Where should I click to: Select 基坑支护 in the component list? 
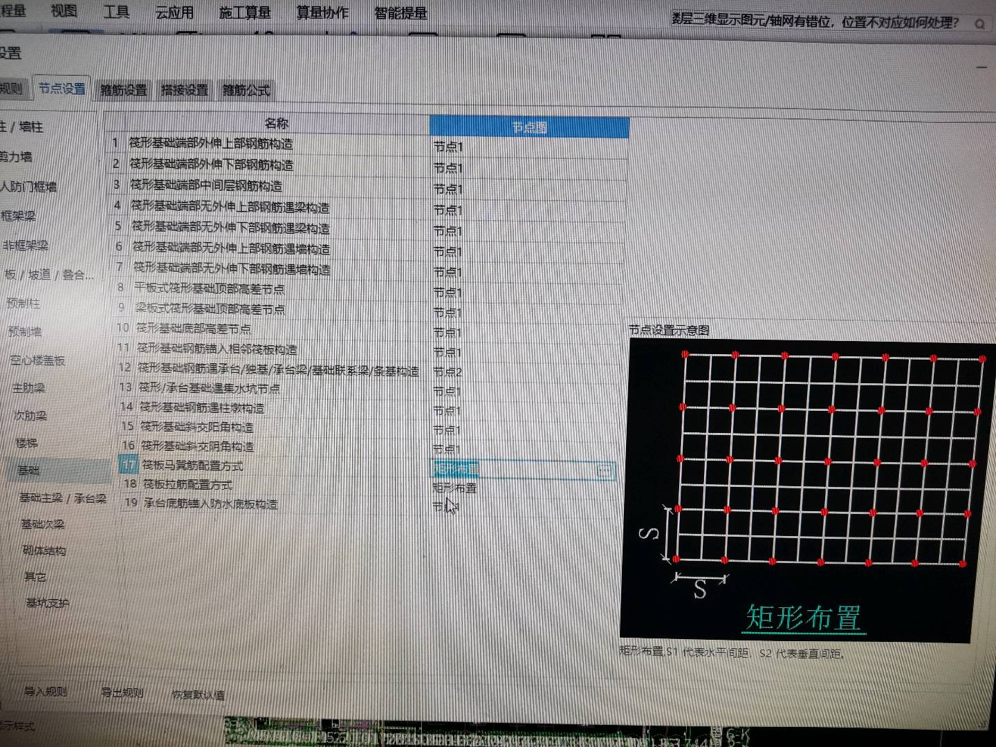(x=48, y=603)
